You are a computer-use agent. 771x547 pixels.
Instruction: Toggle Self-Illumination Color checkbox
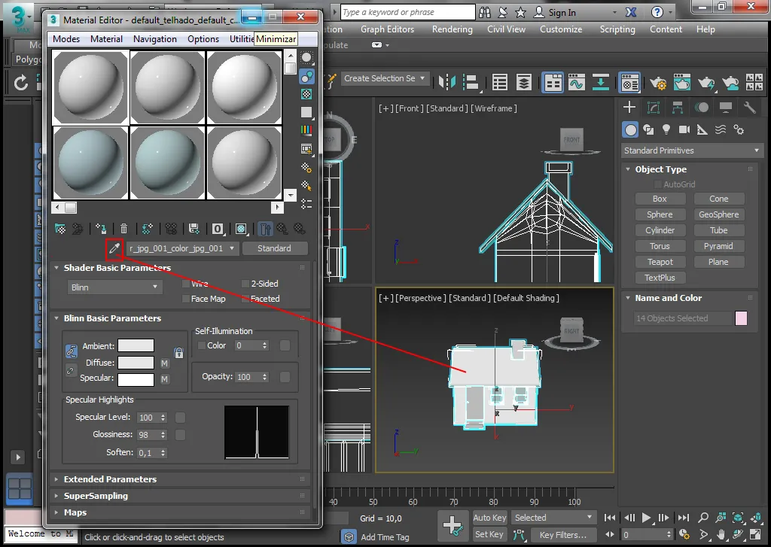point(201,345)
